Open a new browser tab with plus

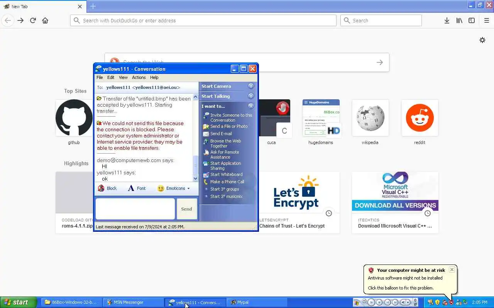click(93, 6)
